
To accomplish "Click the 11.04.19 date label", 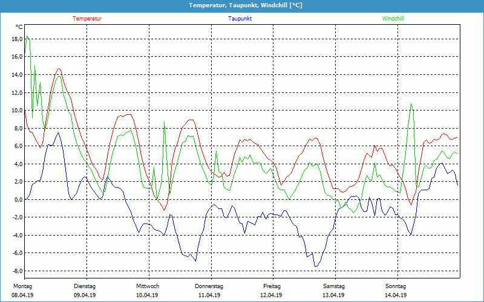I will coord(209,295).
